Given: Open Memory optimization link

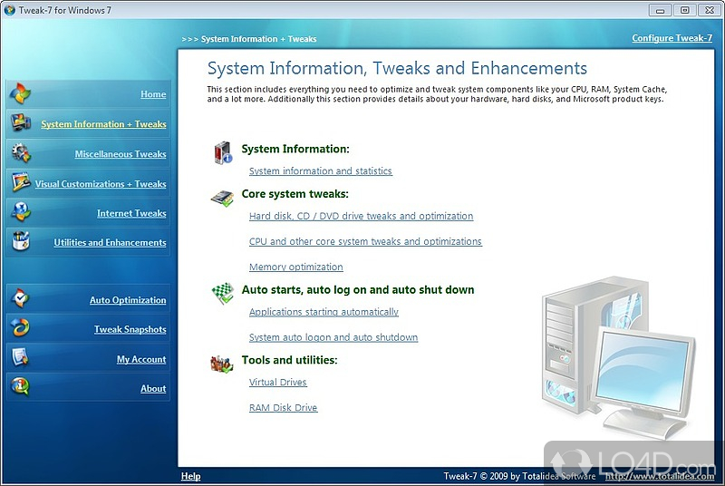Looking at the screenshot, I should pyautogui.click(x=296, y=267).
